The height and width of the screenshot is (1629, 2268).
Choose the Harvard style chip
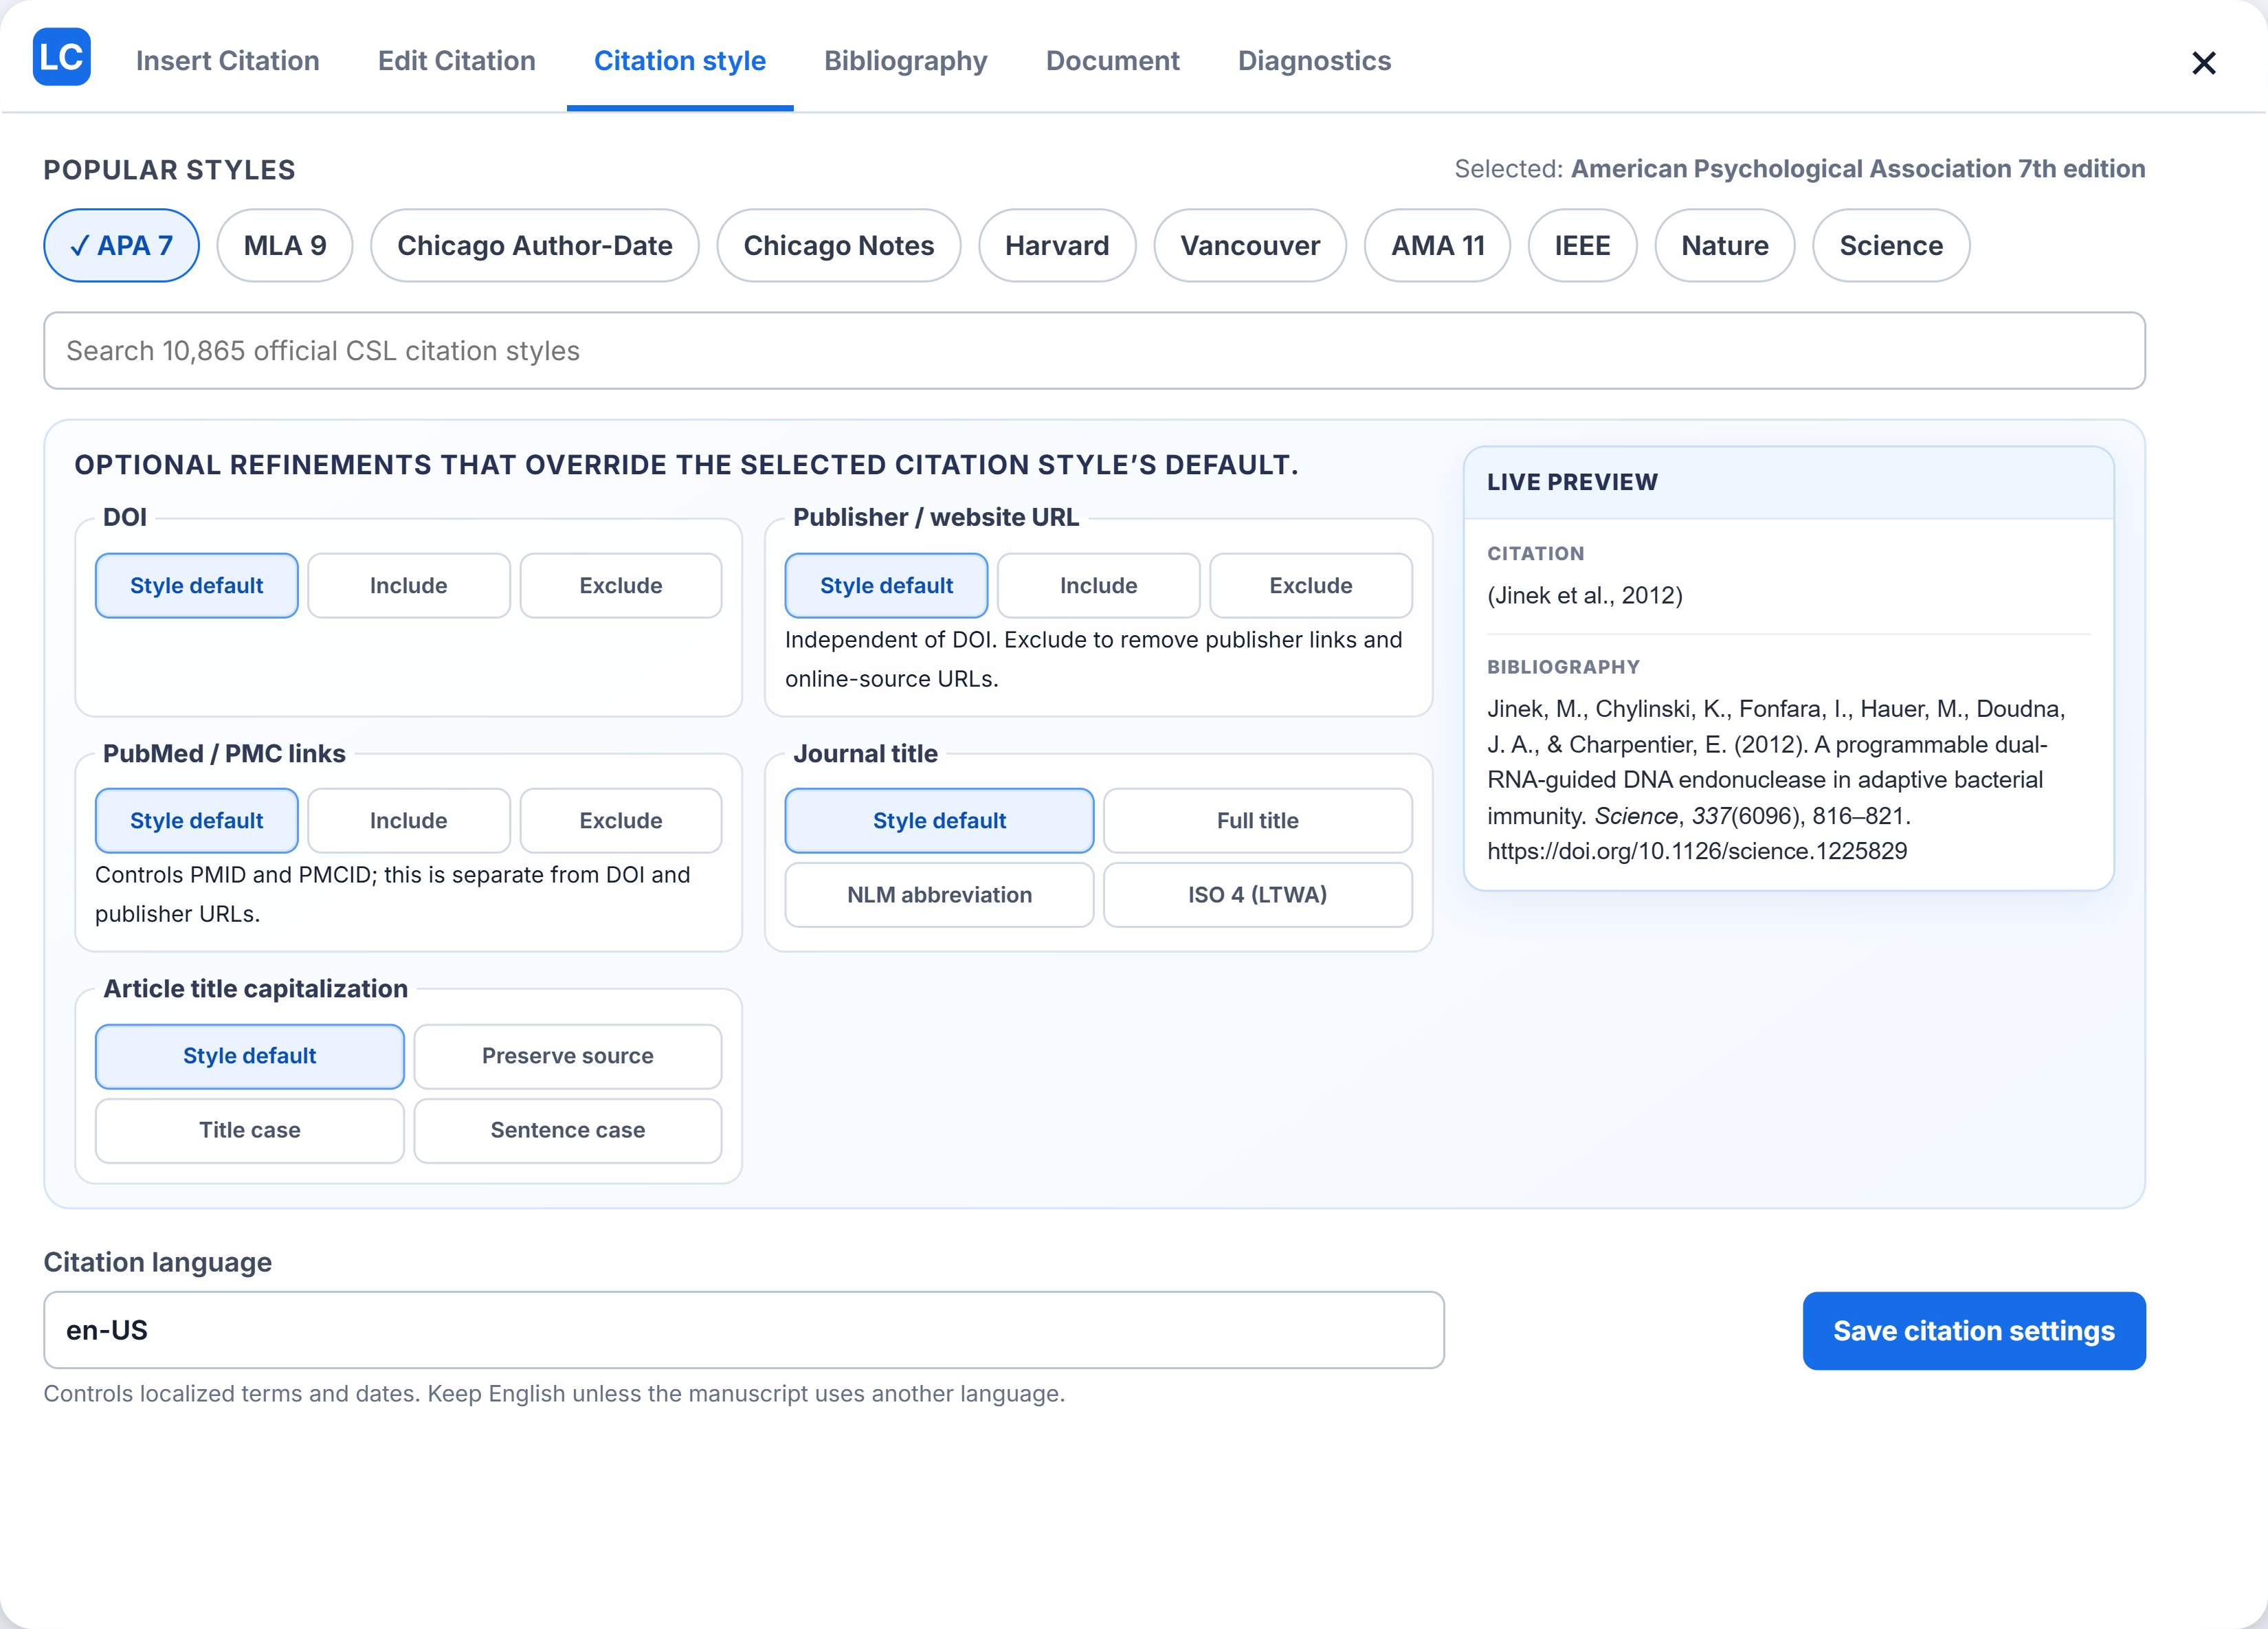point(1057,245)
